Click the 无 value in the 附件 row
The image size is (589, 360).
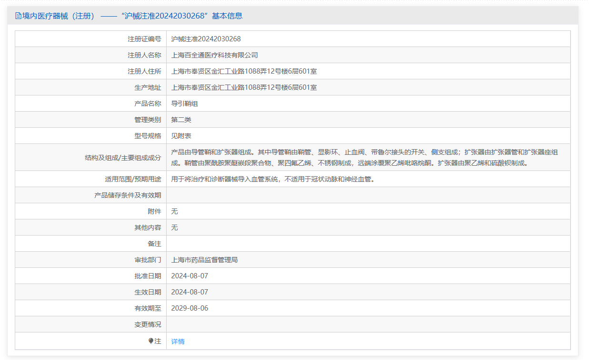(x=174, y=211)
